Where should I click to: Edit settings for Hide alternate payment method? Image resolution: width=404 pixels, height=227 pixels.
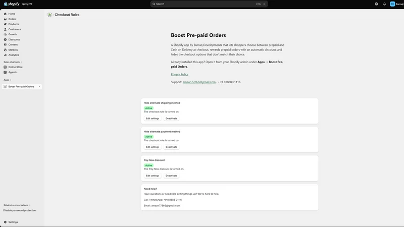point(153,147)
